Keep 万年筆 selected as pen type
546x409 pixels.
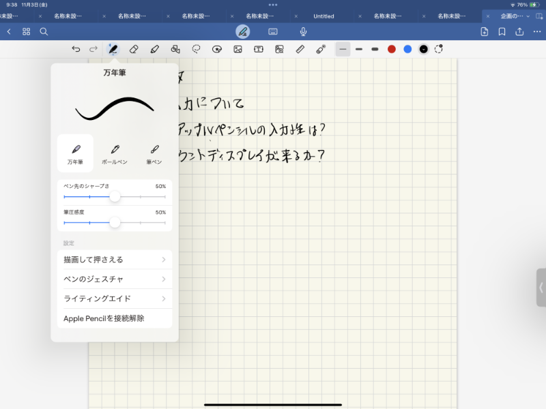tap(76, 153)
